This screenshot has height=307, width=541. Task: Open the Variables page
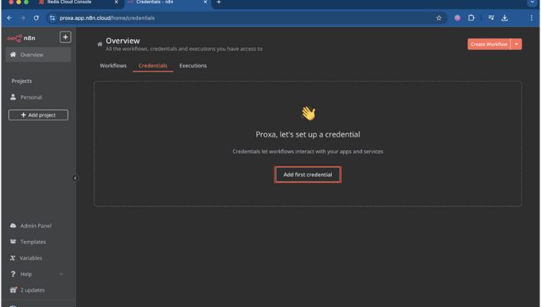click(31, 258)
